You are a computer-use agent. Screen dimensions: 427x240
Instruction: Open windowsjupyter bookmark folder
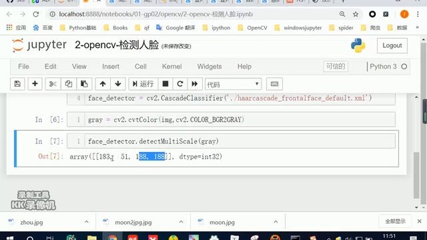pyautogui.click(x=298, y=28)
